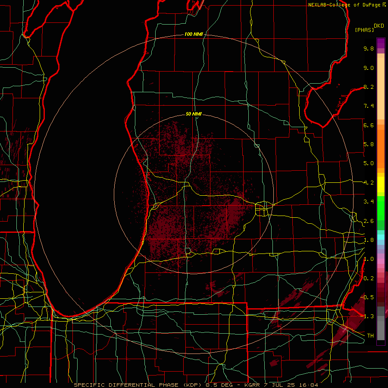Pick the orange color bar segment
The height and width of the screenshot is (388, 388).
tap(381, 148)
